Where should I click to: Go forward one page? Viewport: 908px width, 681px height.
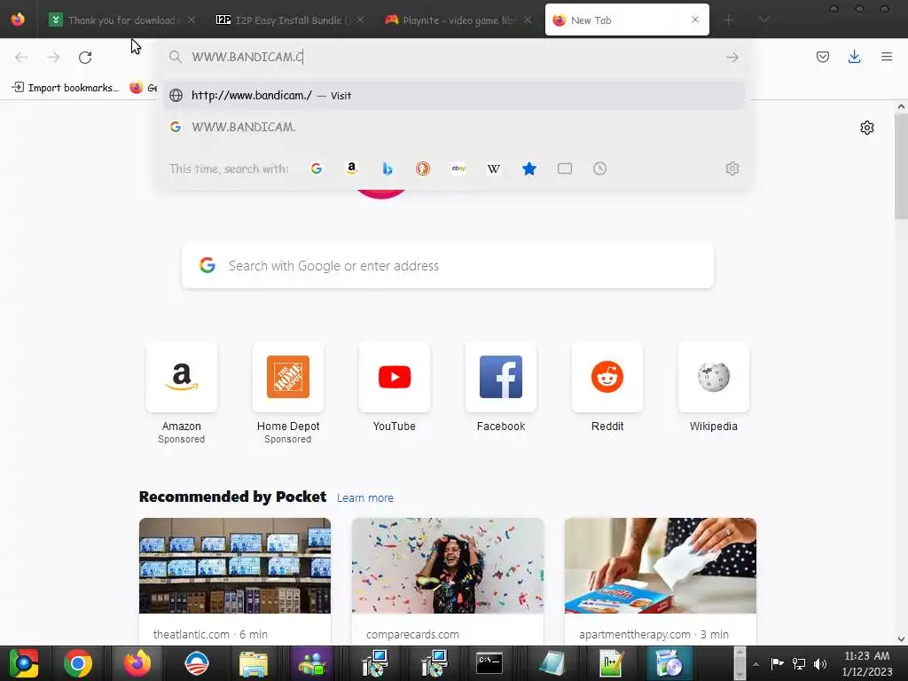tap(53, 58)
